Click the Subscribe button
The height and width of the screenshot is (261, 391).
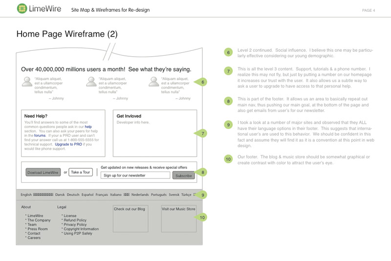tap(183, 175)
